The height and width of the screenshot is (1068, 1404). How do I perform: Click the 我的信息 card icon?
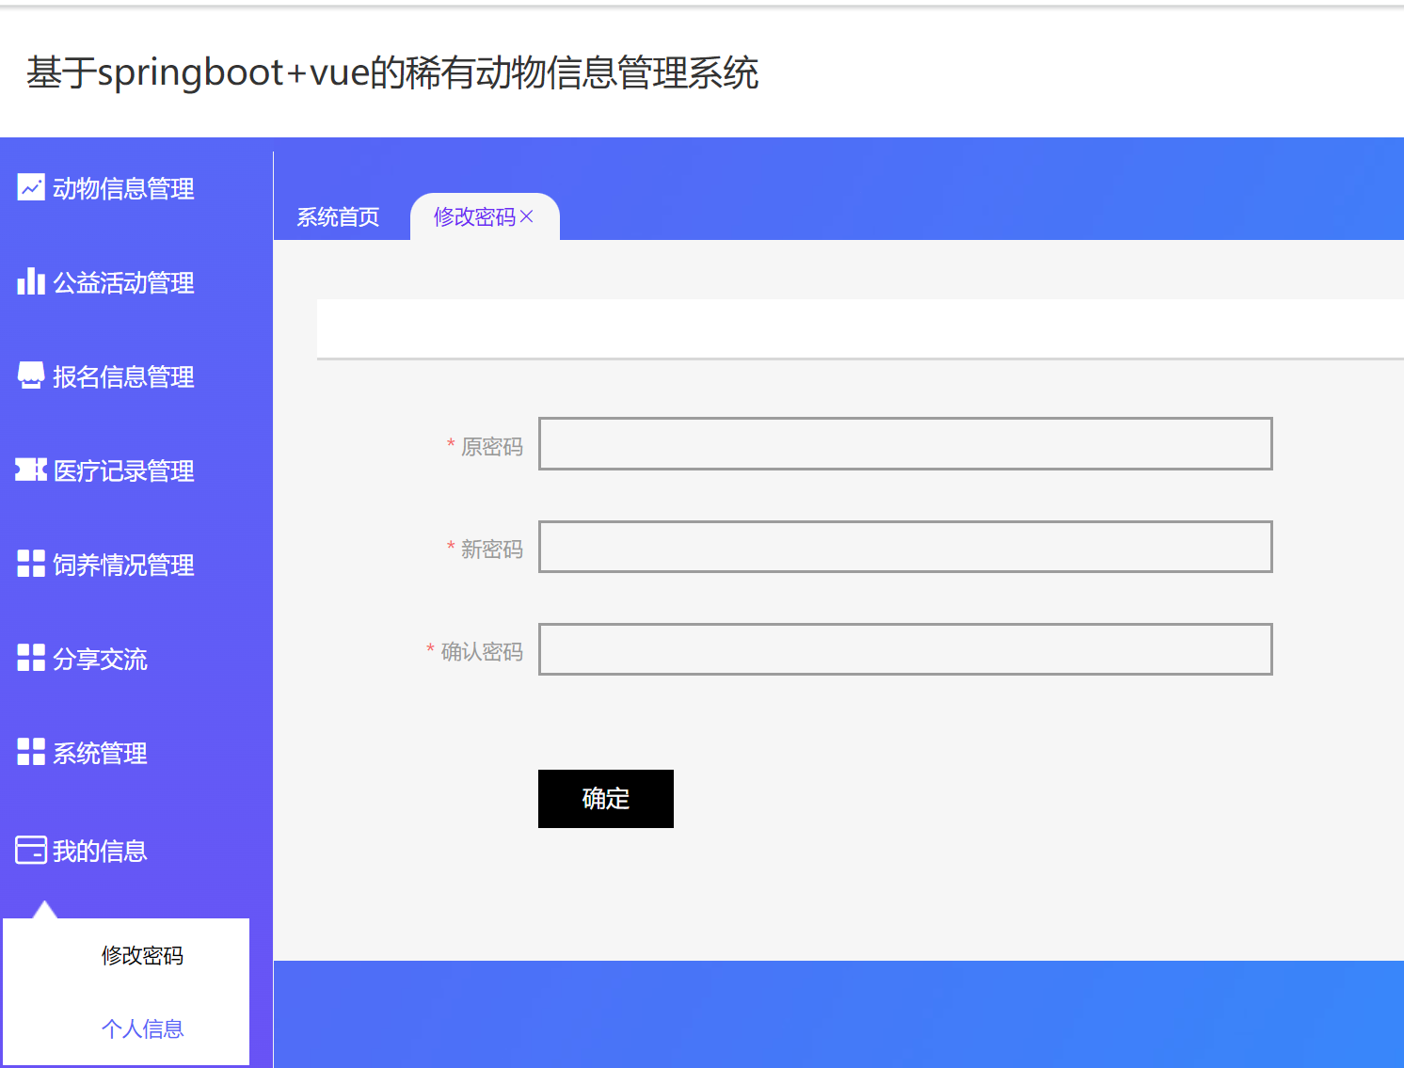pos(29,851)
